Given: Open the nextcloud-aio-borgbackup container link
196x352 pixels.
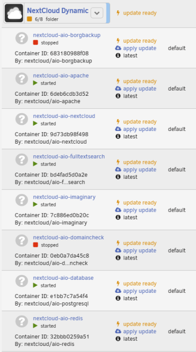Looking at the screenshot, I should [x=67, y=35].
